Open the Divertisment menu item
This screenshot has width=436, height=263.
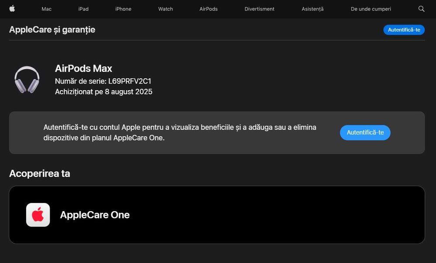click(259, 9)
